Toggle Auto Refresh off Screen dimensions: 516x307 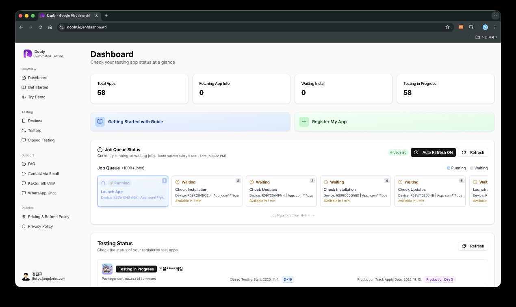tap(433, 152)
